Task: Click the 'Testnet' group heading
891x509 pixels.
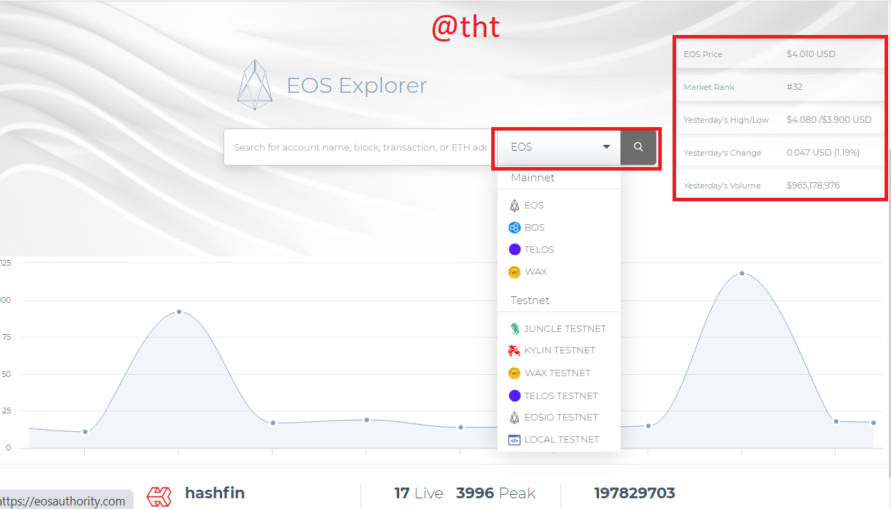Action: click(x=530, y=301)
